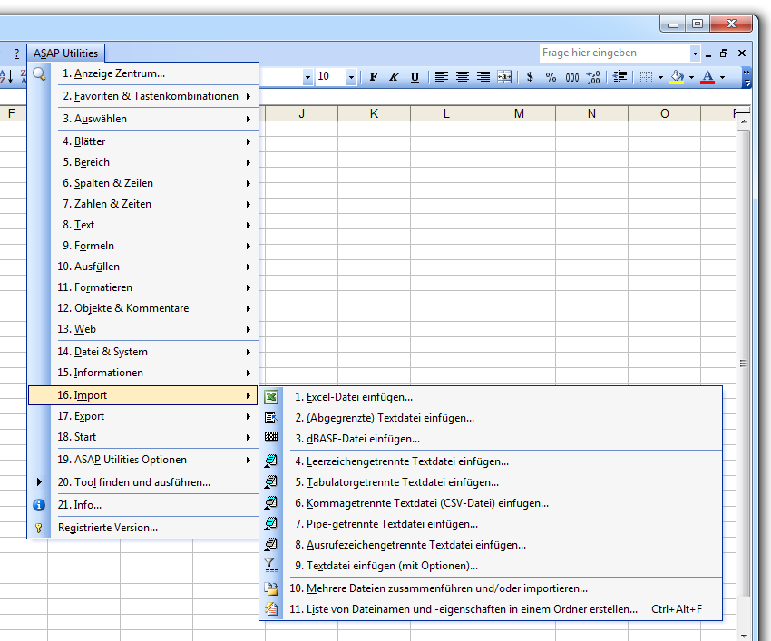Click icon beside Mehrere Dateien zusammenführen
Image resolution: width=771 pixels, height=641 pixels.
271,588
